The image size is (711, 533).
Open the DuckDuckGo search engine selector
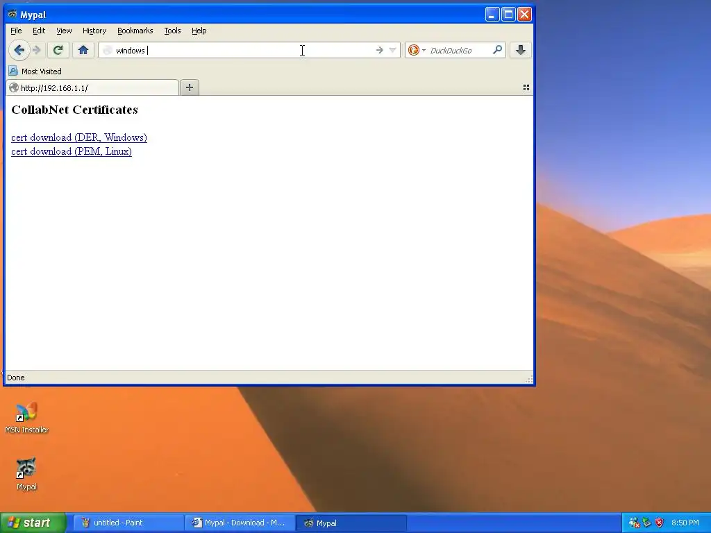[417, 50]
